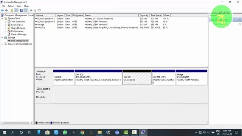Sort by the File System column header
Viewport: 242px width, 136px height.
point(78,15)
